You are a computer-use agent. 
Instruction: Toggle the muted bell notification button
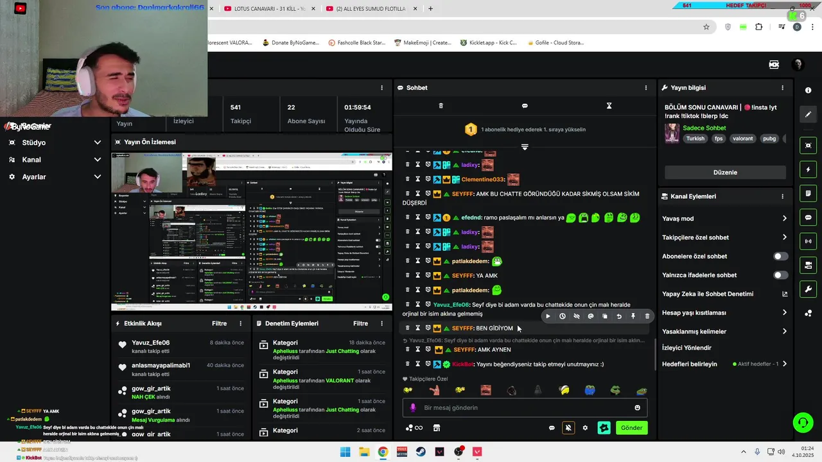(x=568, y=428)
